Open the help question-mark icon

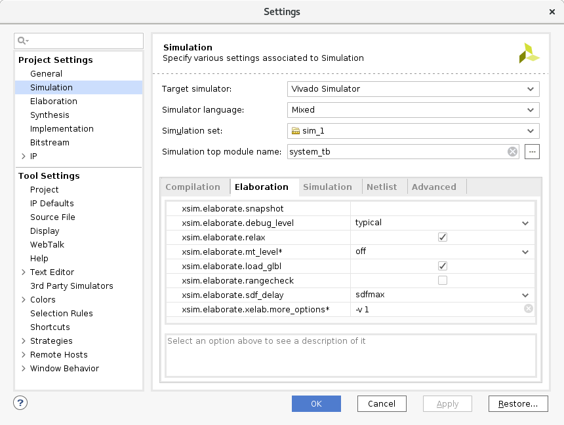tap(20, 403)
